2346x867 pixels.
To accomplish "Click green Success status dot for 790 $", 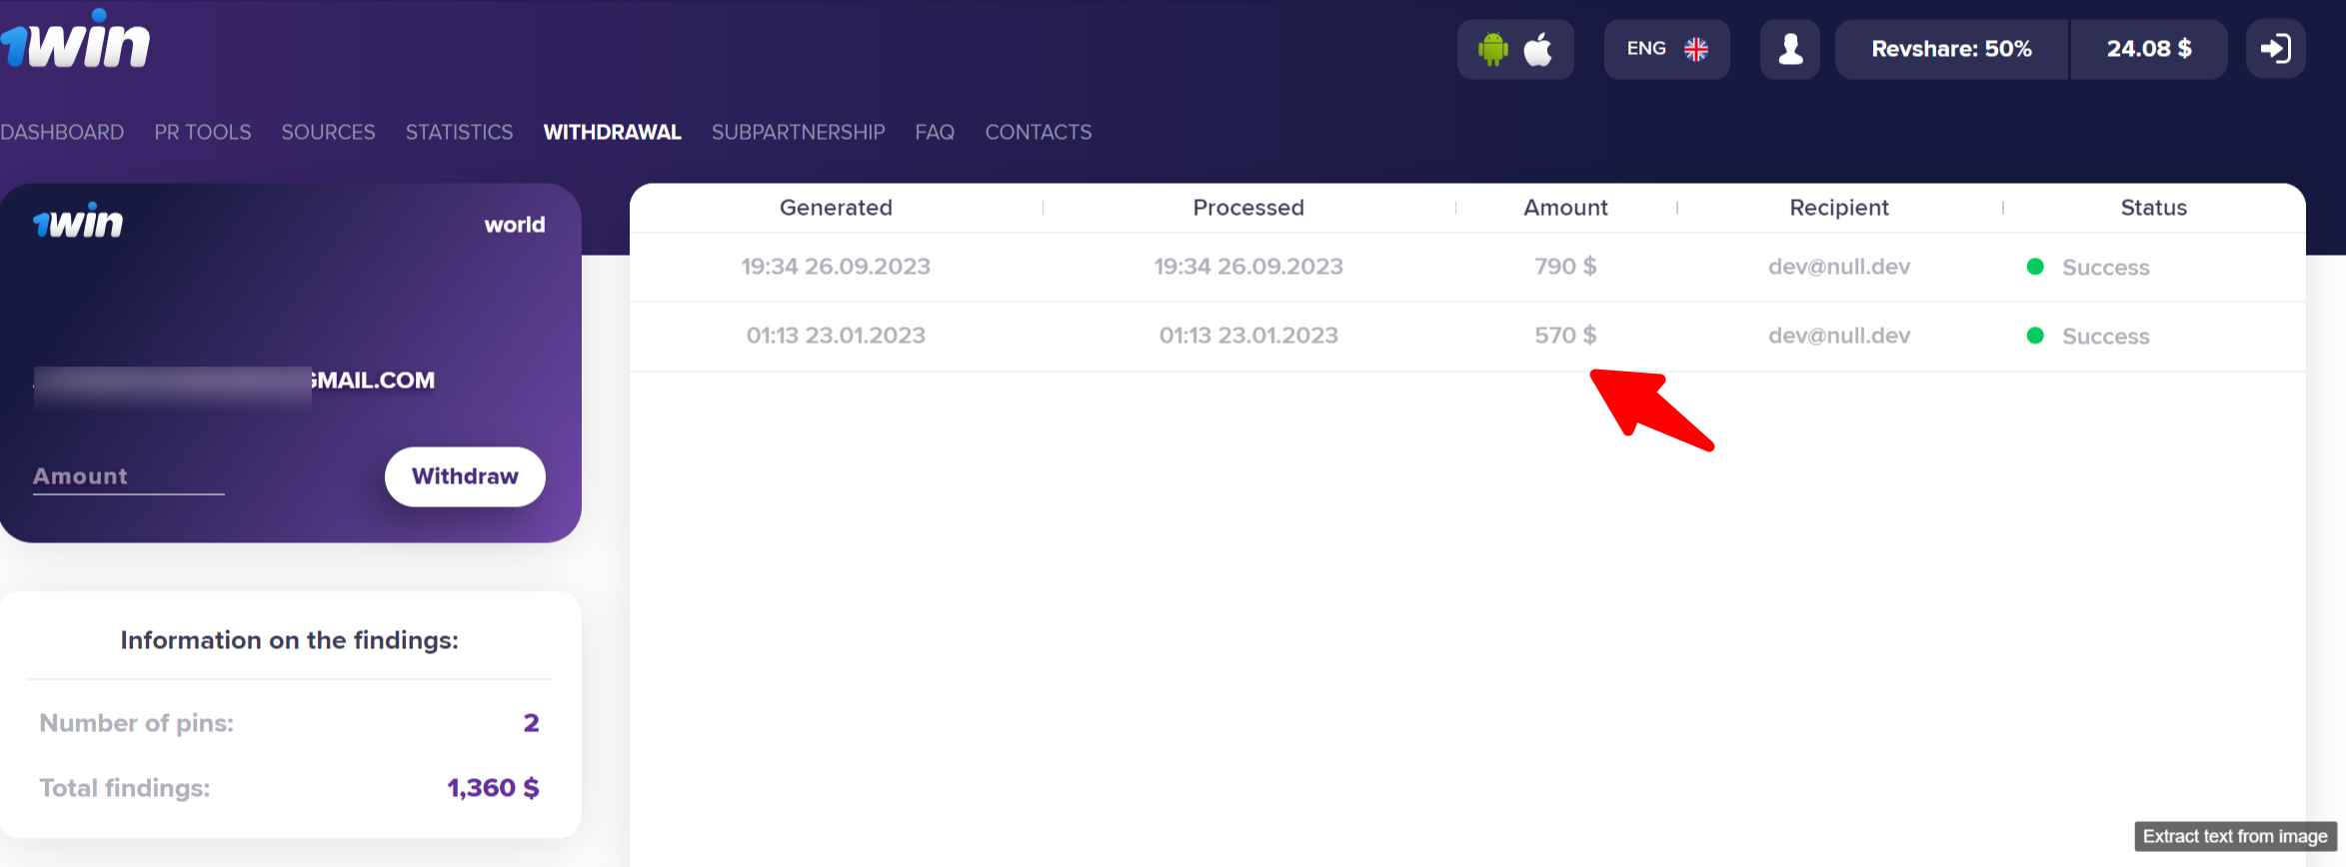I will tap(2034, 267).
